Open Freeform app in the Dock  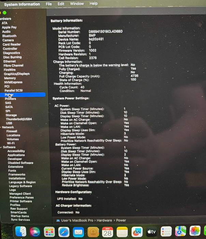(137, 232)
